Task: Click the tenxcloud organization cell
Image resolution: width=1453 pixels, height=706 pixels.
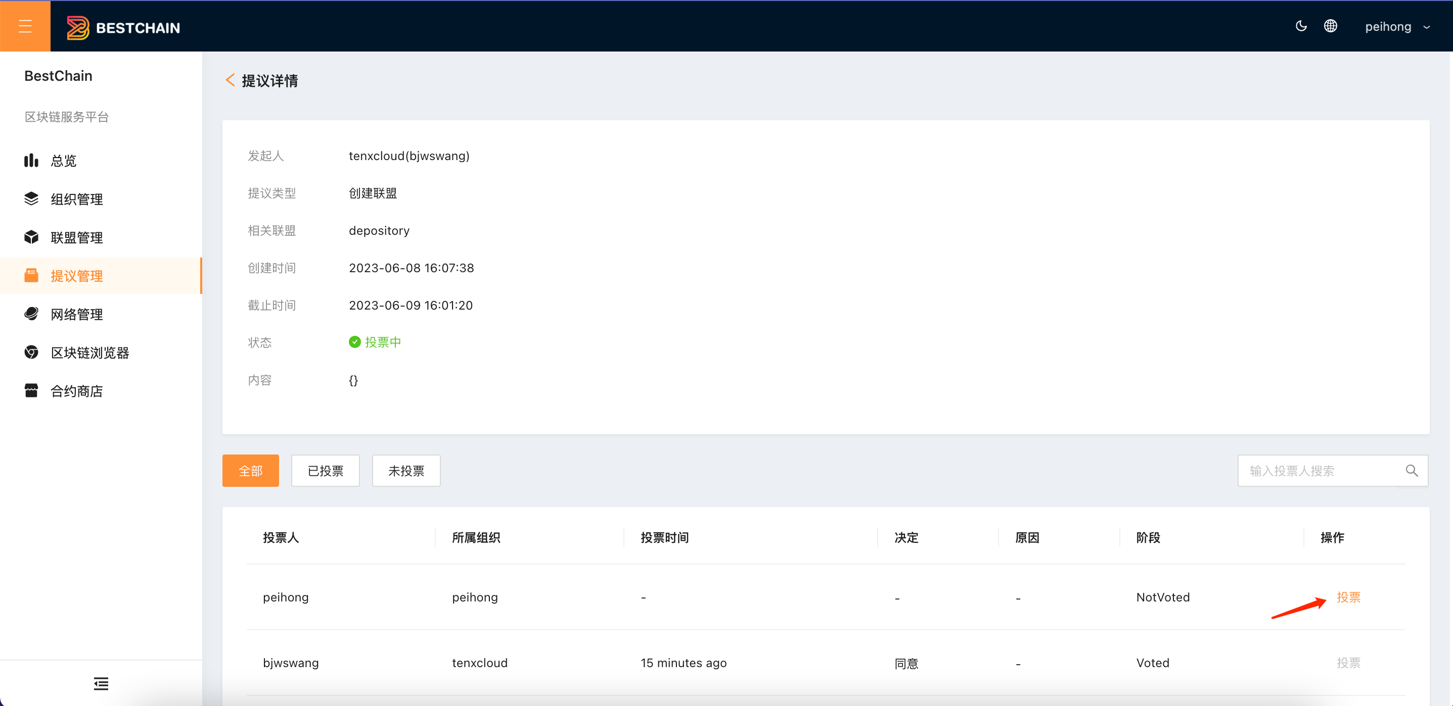Action: tap(479, 663)
